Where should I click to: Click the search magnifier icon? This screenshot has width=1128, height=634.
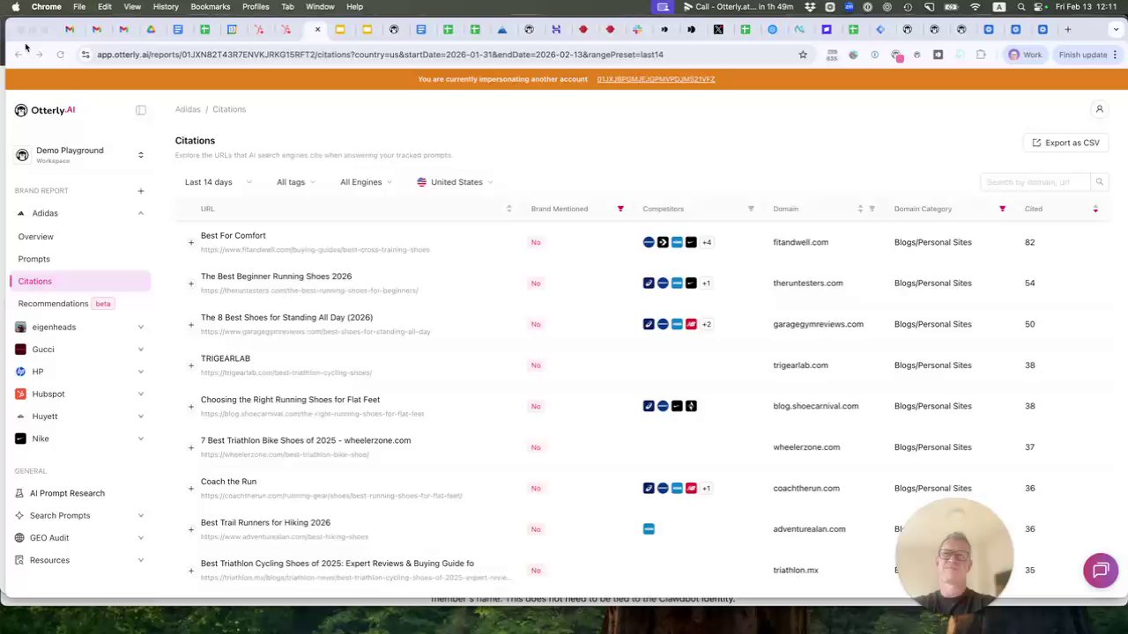(x=1099, y=182)
